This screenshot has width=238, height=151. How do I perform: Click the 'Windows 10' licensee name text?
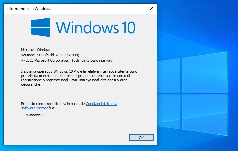coord(36,115)
